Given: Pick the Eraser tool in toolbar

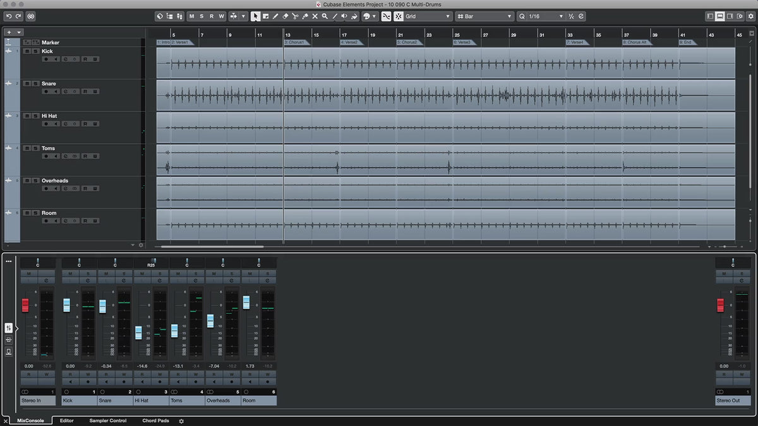Looking at the screenshot, I should pos(285,16).
